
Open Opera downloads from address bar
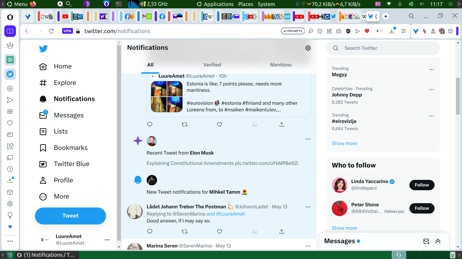point(392,31)
